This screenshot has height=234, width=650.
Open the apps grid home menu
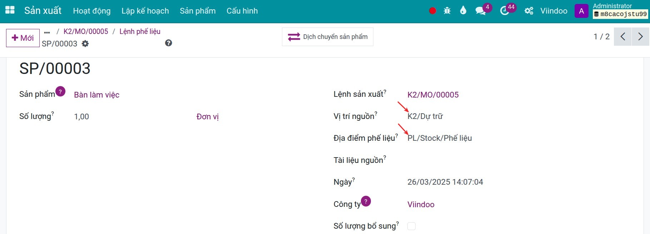click(10, 10)
